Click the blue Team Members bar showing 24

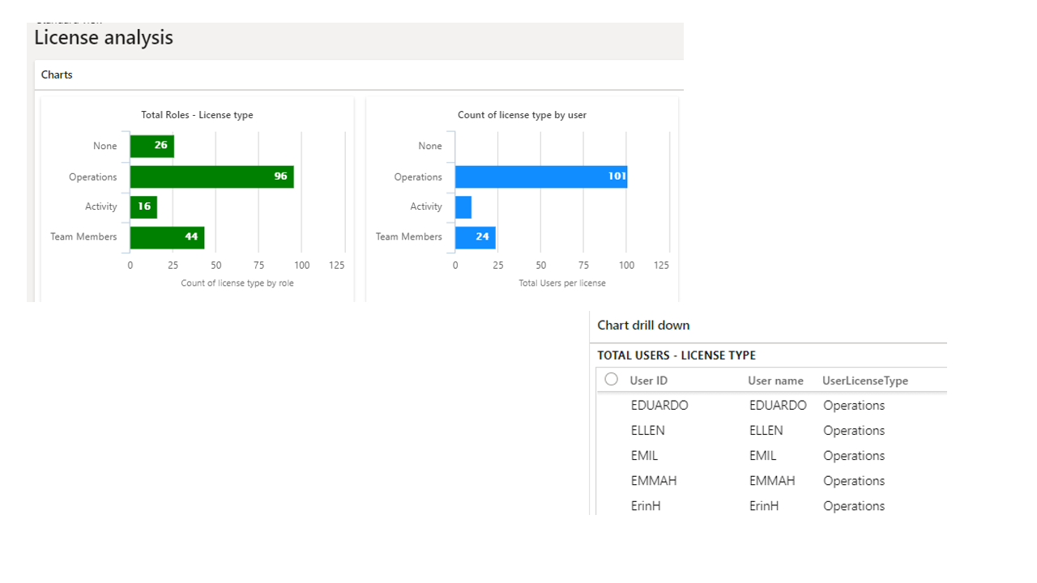point(475,237)
